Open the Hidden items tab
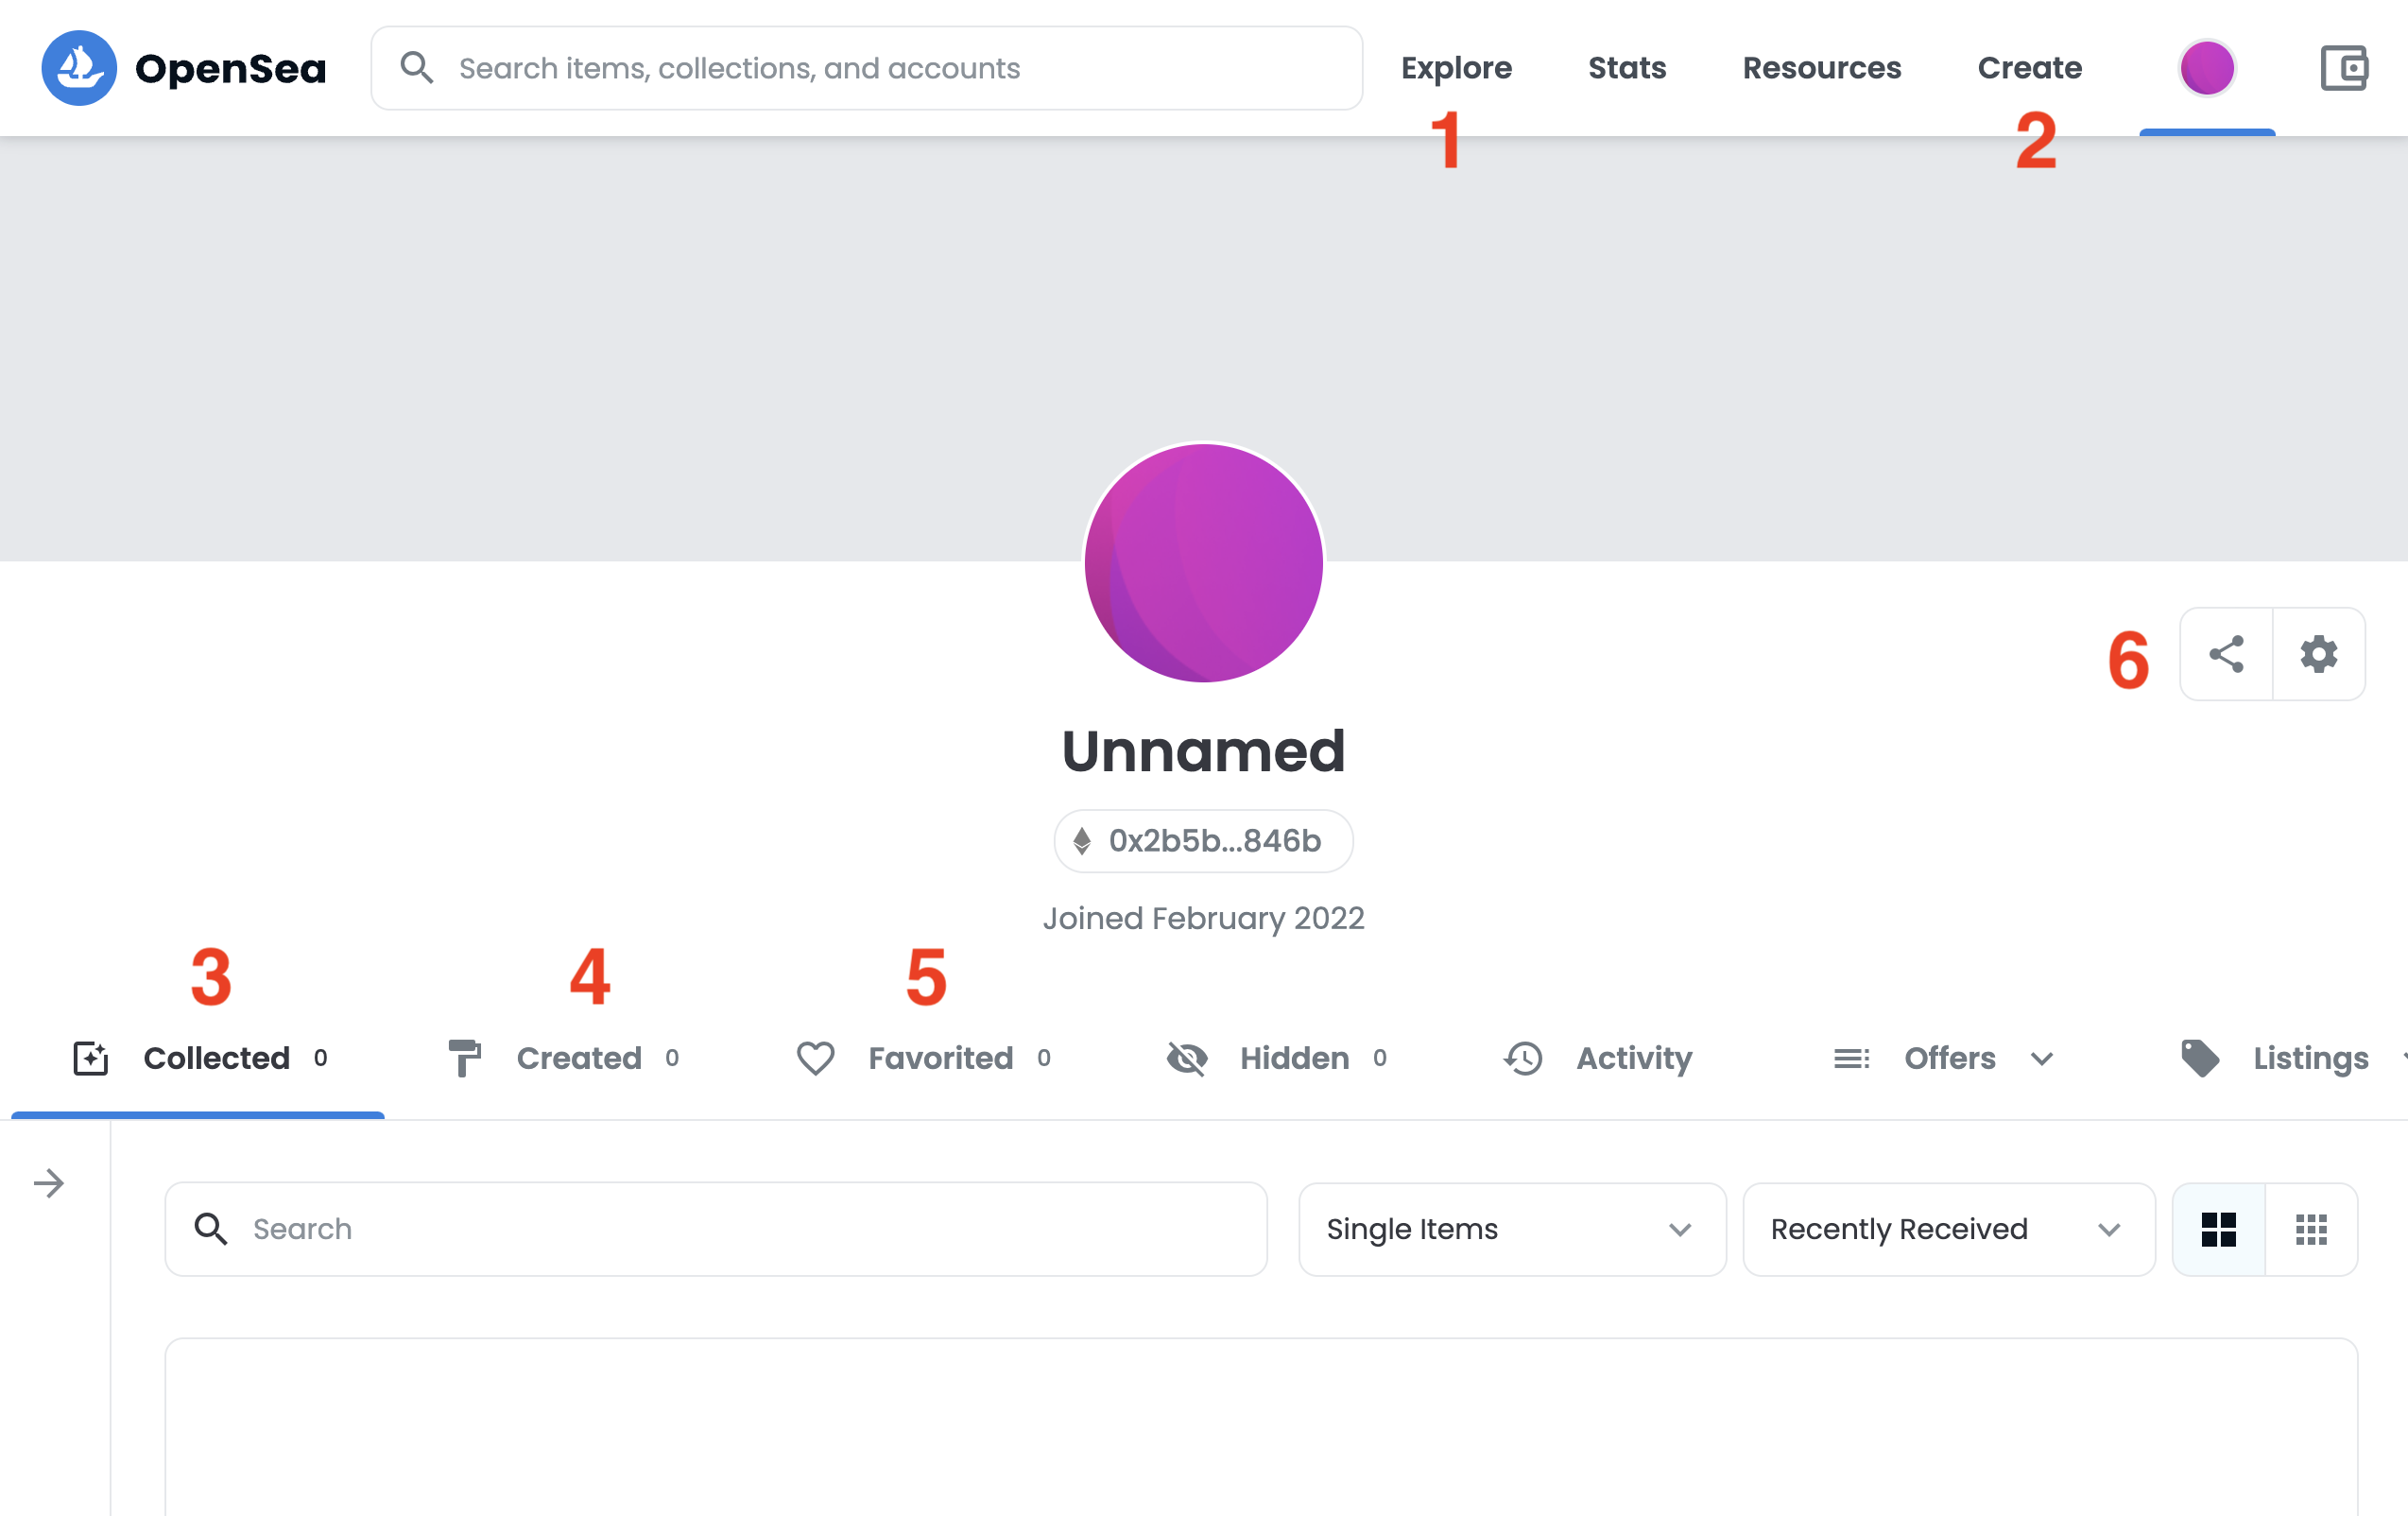The image size is (2408, 1516). [1277, 1058]
